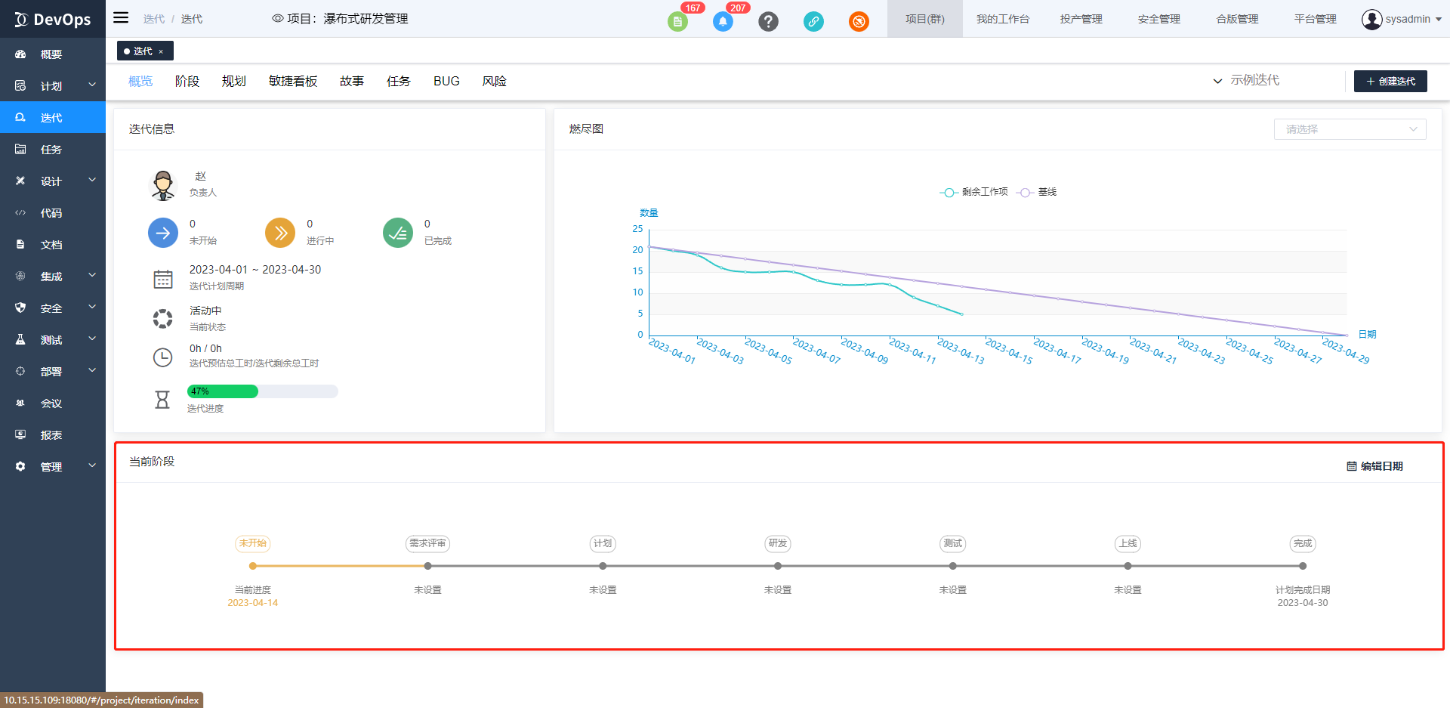The image size is (1450, 708).
Task: Click the 创建迭代 button
Action: [1390, 81]
